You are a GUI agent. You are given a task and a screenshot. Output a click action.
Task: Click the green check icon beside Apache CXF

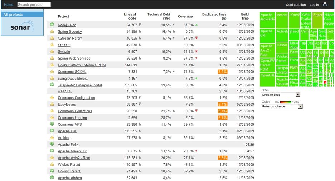click(x=52, y=131)
